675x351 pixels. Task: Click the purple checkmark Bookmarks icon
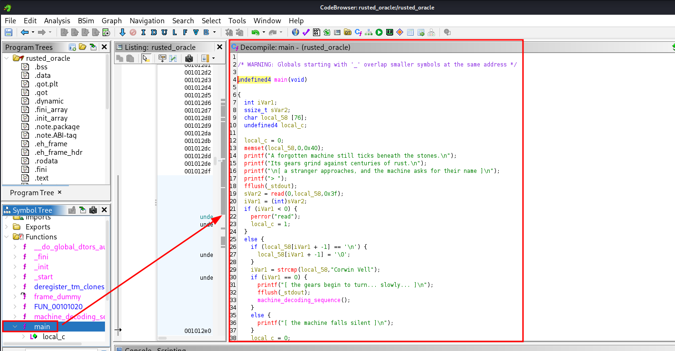pos(306,32)
